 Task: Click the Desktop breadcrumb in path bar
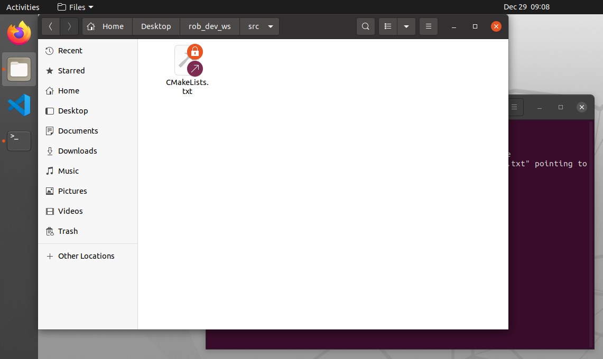click(x=156, y=26)
